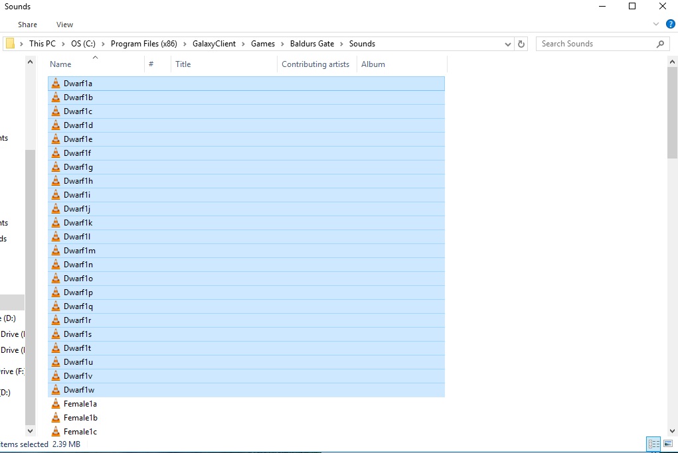The width and height of the screenshot is (678, 453).
Task: Expand the chevron after Games breadcrumb
Action: click(x=282, y=44)
